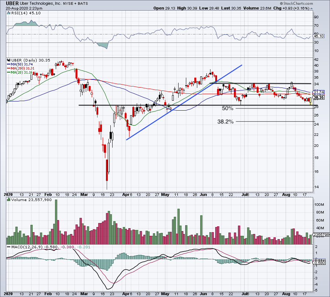Click the yellow latest candlestick on price chart
This screenshot has height=297, width=330.
pyautogui.click(x=310, y=100)
